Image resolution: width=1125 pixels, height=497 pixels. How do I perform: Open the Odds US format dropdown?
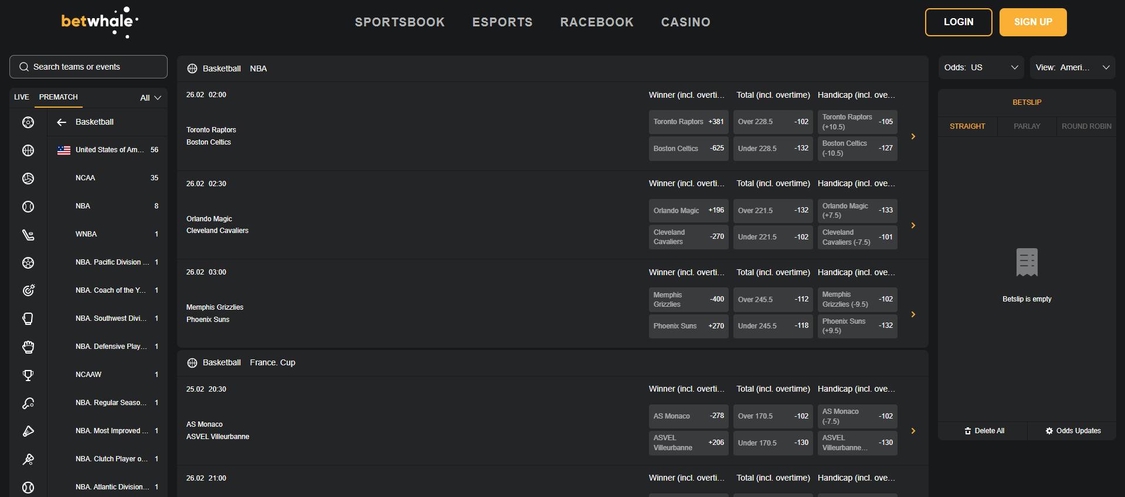(981, 67)
